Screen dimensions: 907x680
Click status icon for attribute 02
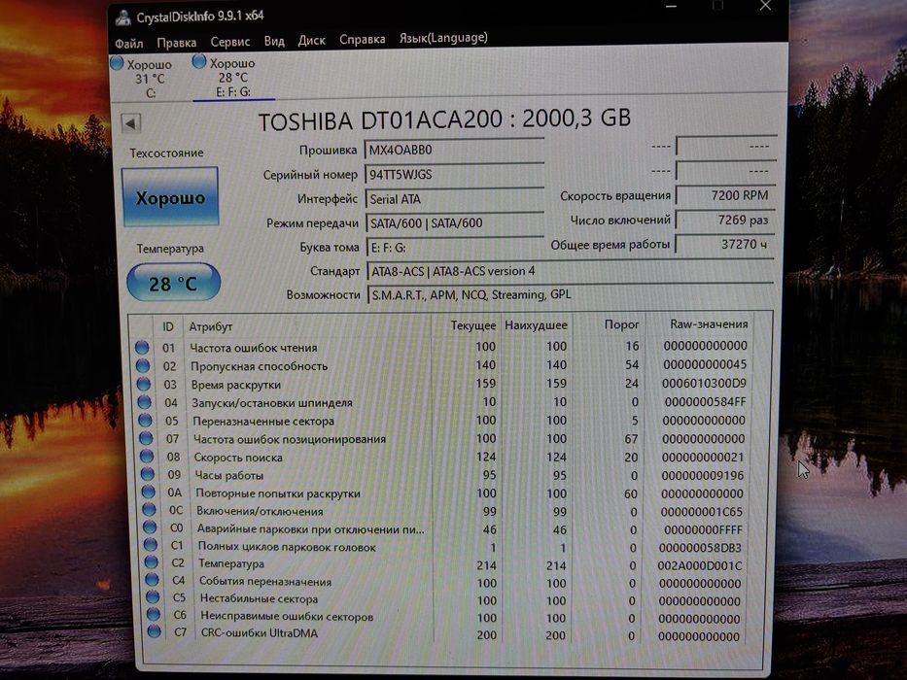tap(143, 366)
